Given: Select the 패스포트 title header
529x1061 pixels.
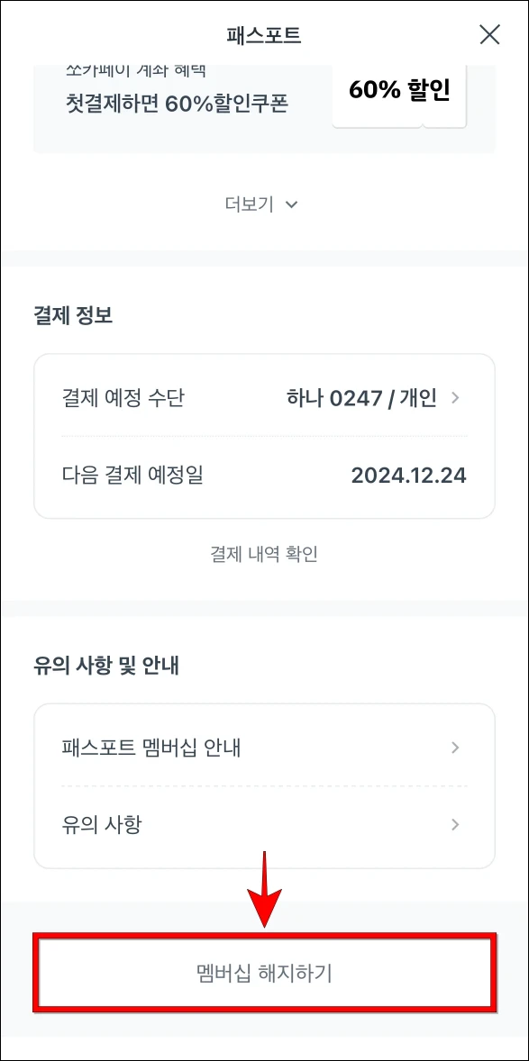Looking at the screenshot, I should [264, 34].
